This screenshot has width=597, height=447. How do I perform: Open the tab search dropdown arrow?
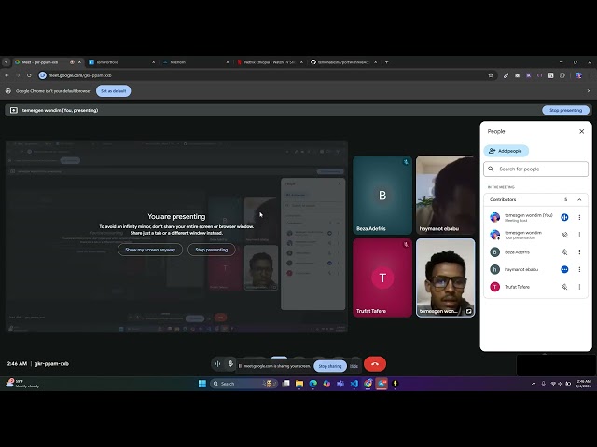pos(7,62)
